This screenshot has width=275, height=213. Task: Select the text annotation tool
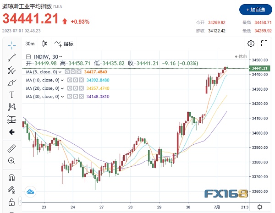pyautogui.click(x=12, y=95)
